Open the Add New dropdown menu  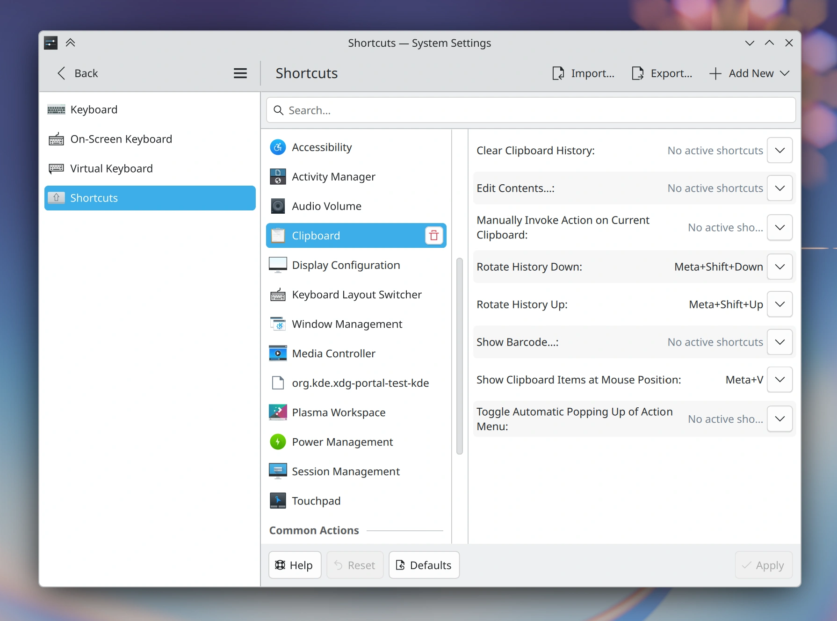coord(750,73)
